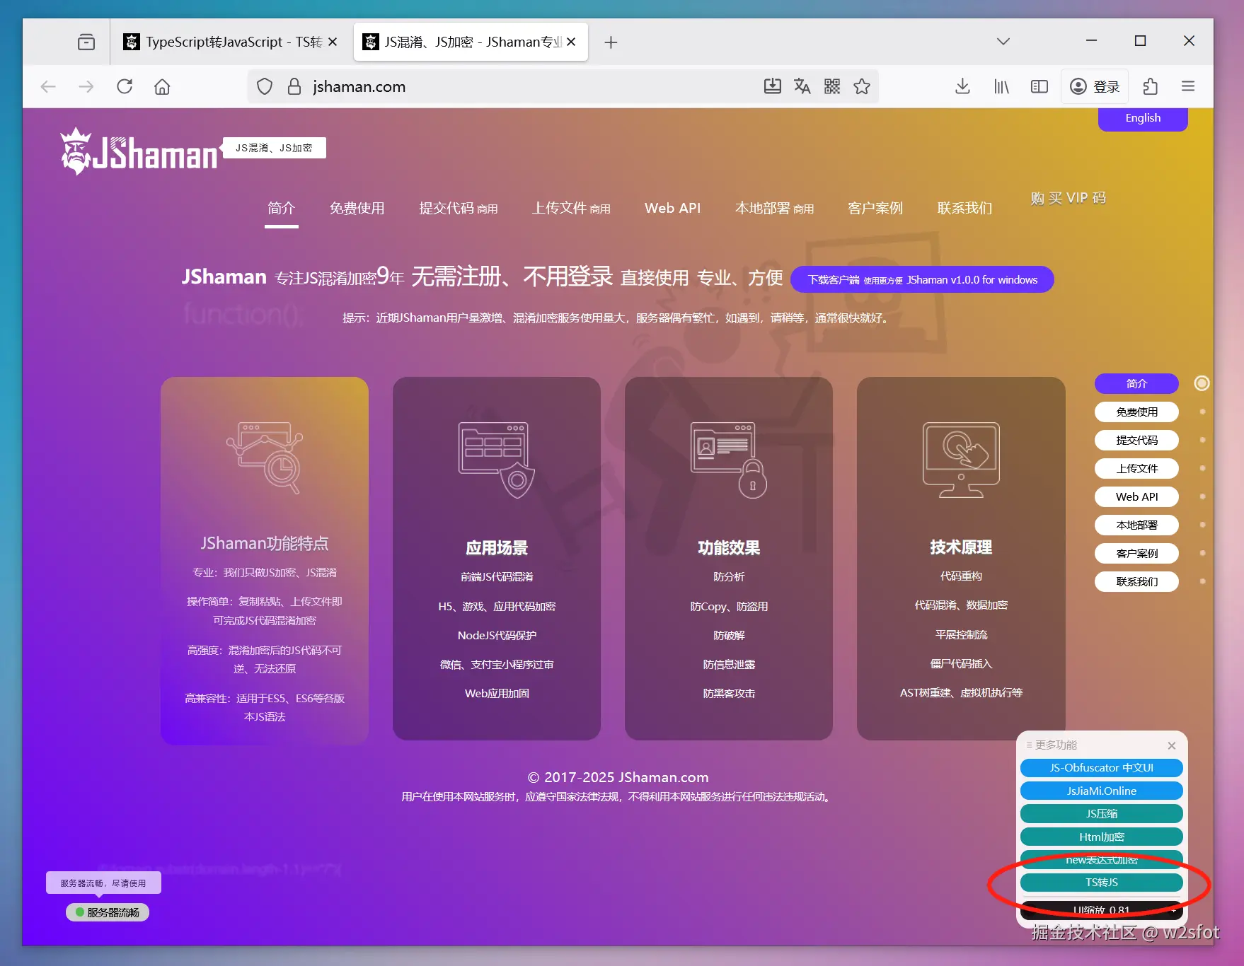The width and height of the screenshot is (1244, 966).
Task: Open 客户案例 in top navigation
Action: pos(875,209)
